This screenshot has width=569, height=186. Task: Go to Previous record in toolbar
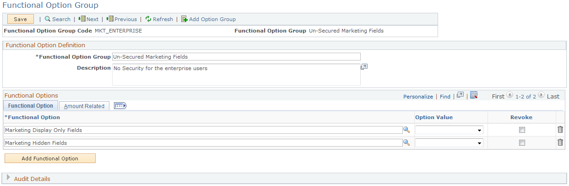coord(125,19)
